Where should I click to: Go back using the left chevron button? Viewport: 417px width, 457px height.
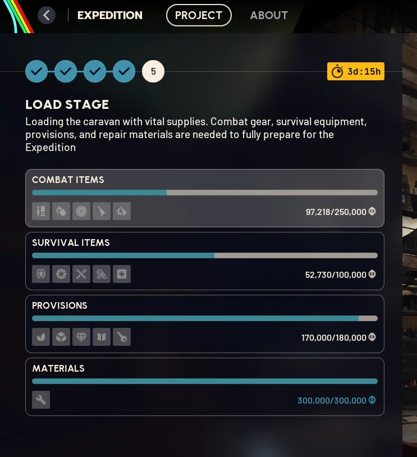(x=47, y=15)
